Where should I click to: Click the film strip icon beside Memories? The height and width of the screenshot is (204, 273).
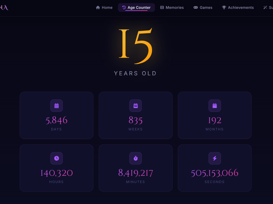click(162, 7)
